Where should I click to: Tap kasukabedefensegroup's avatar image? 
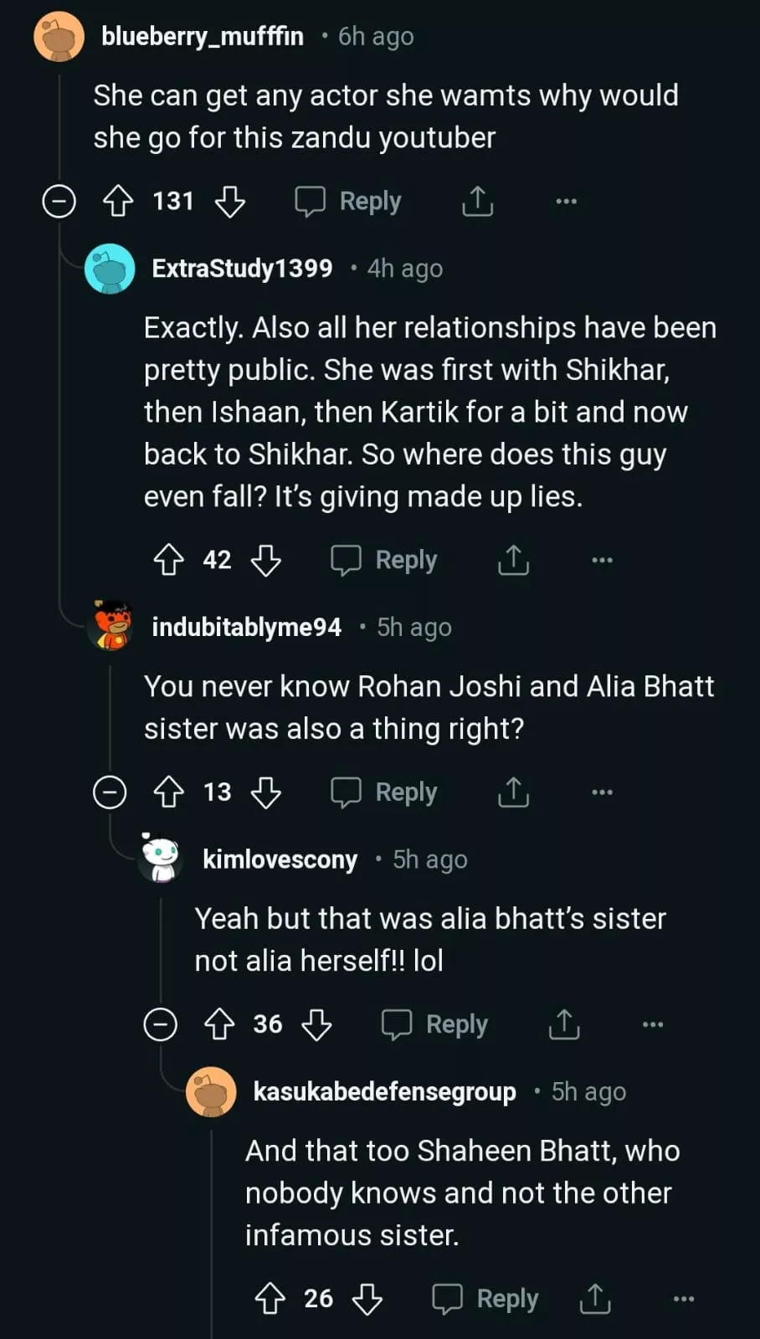(211, 1092)
